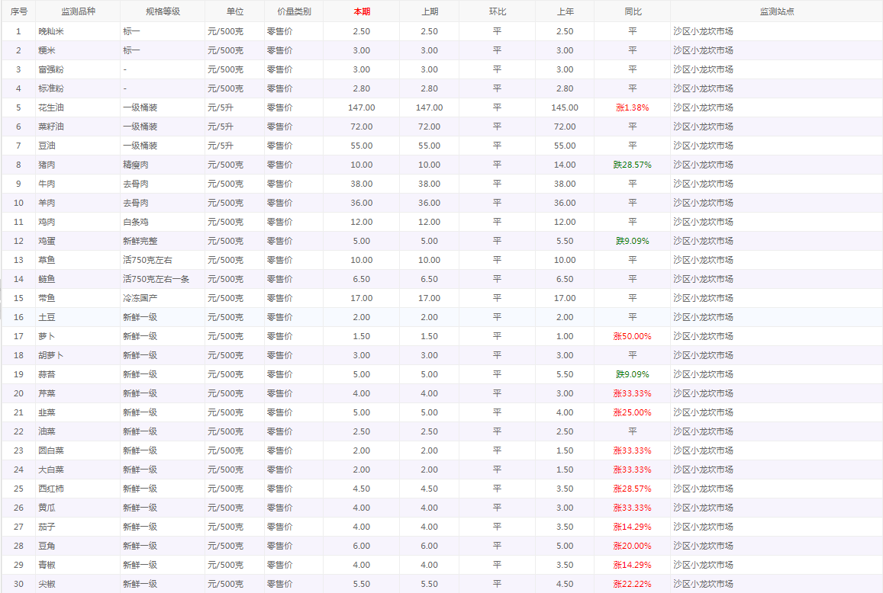The height and width of the screenshot is (593, 883).
Task: Click the 监测站点 column header
Action: [776, 11]
